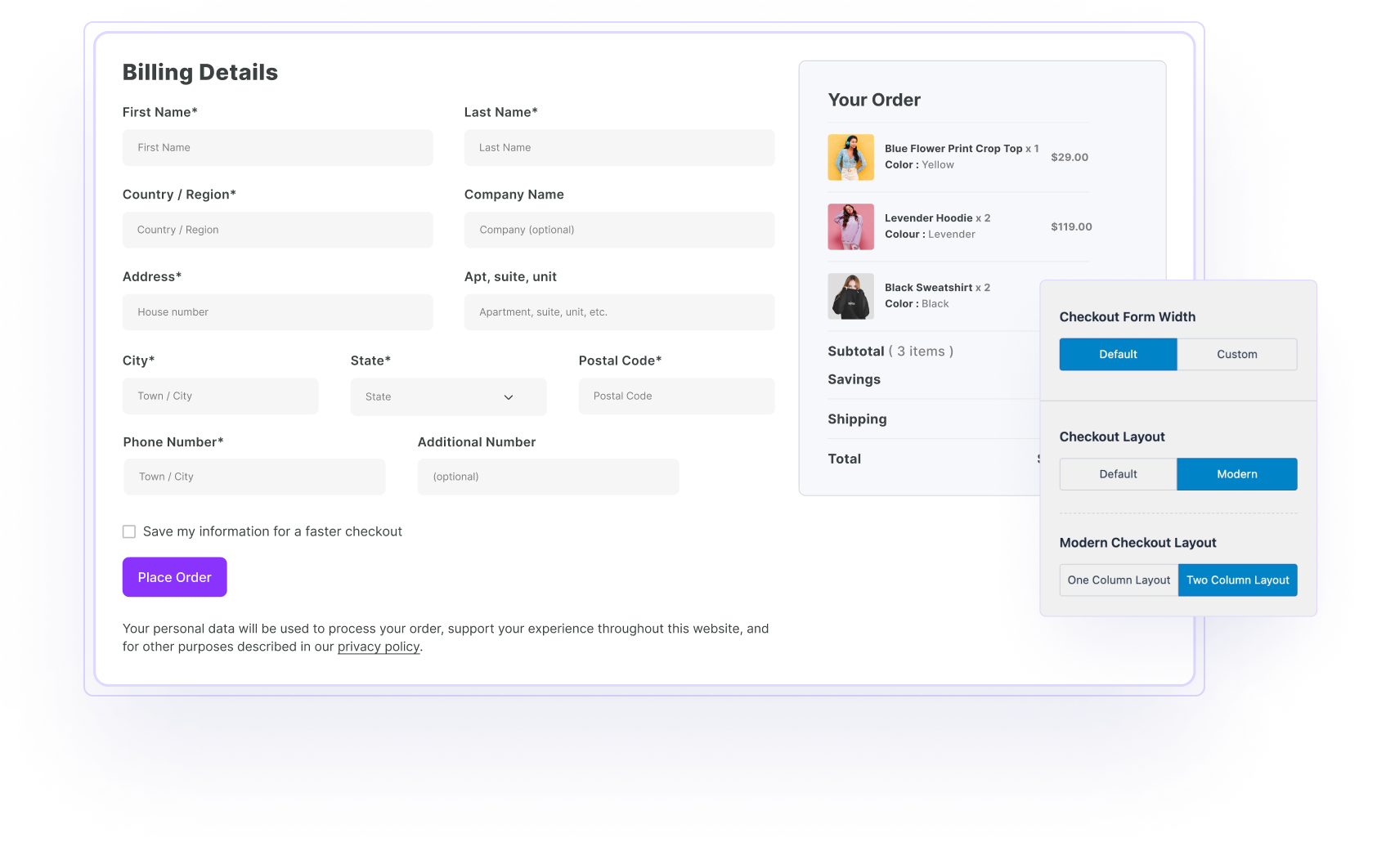This screenshot has width=1377, height=842.
Task: Click the Black Sweatshirt x 2 title
Action: [937, 288]
